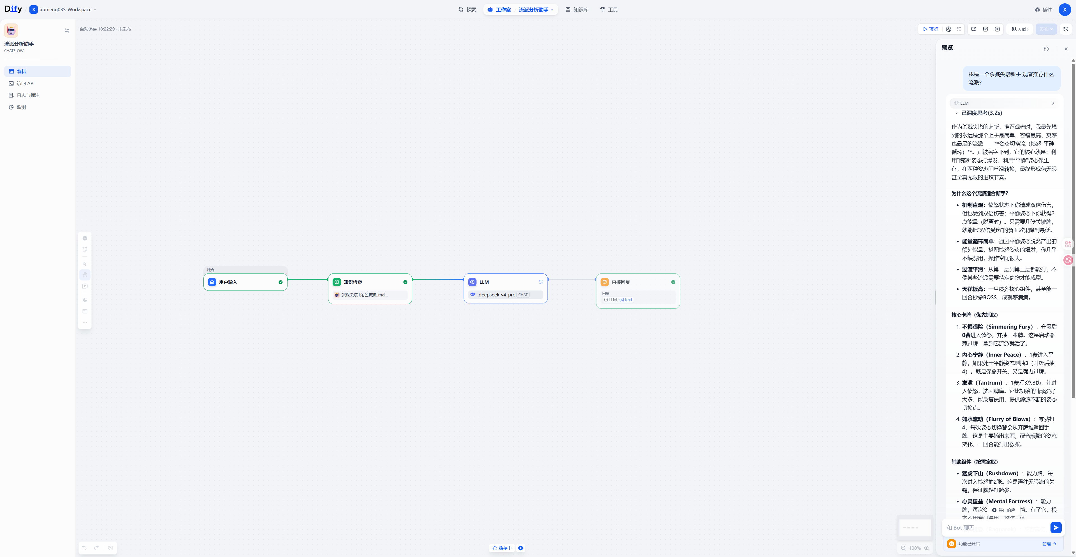Click the deepseek-v4-pro model label
Viewport: 1076px width, 557px height.
[497, 295]
